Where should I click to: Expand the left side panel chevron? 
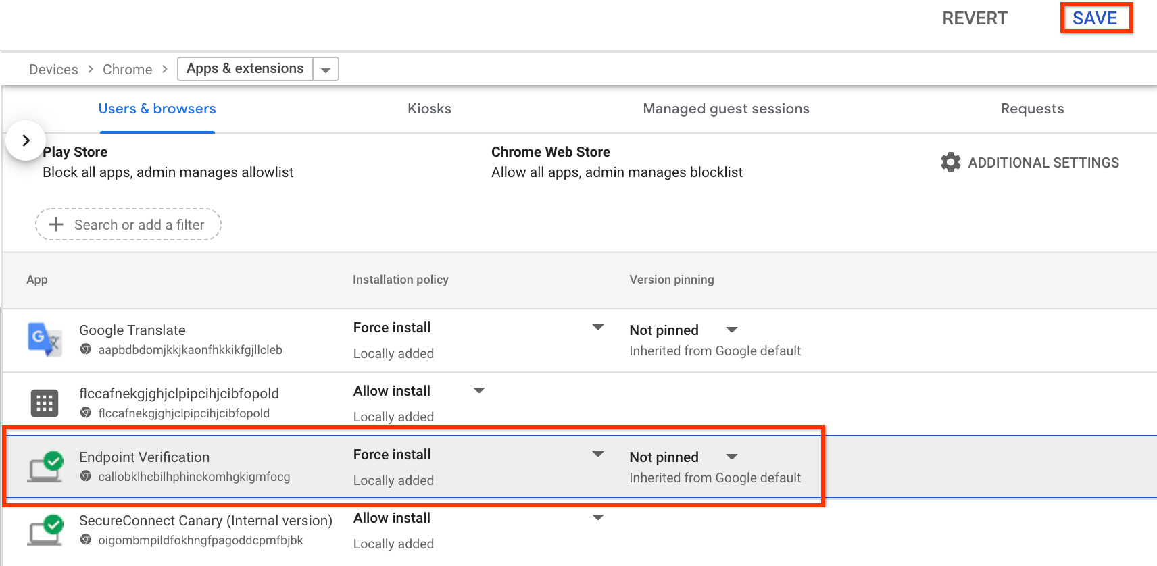26,140
